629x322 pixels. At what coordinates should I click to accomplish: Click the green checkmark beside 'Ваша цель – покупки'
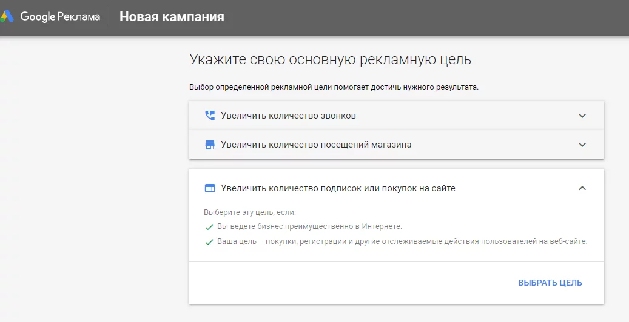click(x=209, y=242)
